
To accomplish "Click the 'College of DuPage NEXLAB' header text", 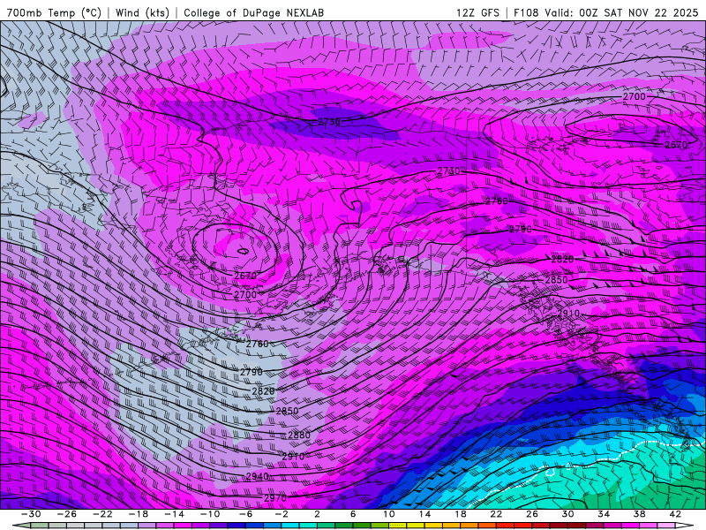I will click(x=253, y=12).
